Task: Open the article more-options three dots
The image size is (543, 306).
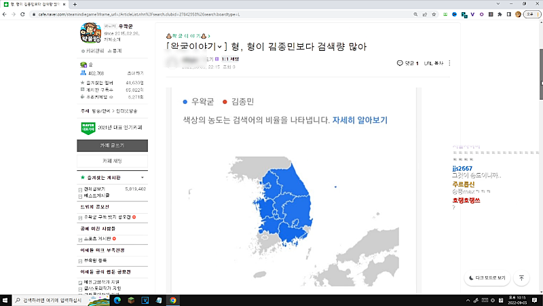Action: 449,63
